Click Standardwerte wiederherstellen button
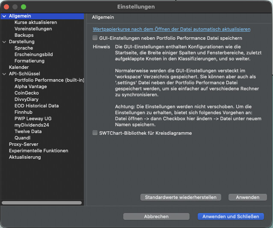Screen dimensions: 273x228 tap(181, 197)
